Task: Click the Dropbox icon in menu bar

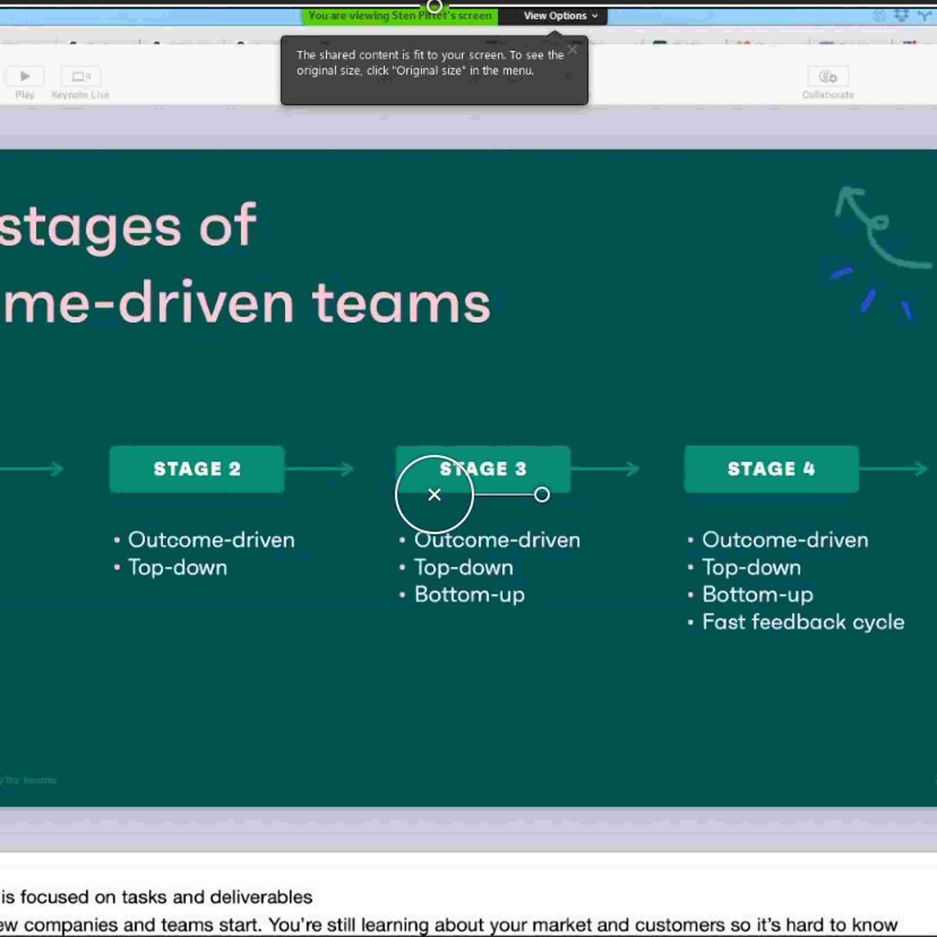Action: tap(901, 15)
